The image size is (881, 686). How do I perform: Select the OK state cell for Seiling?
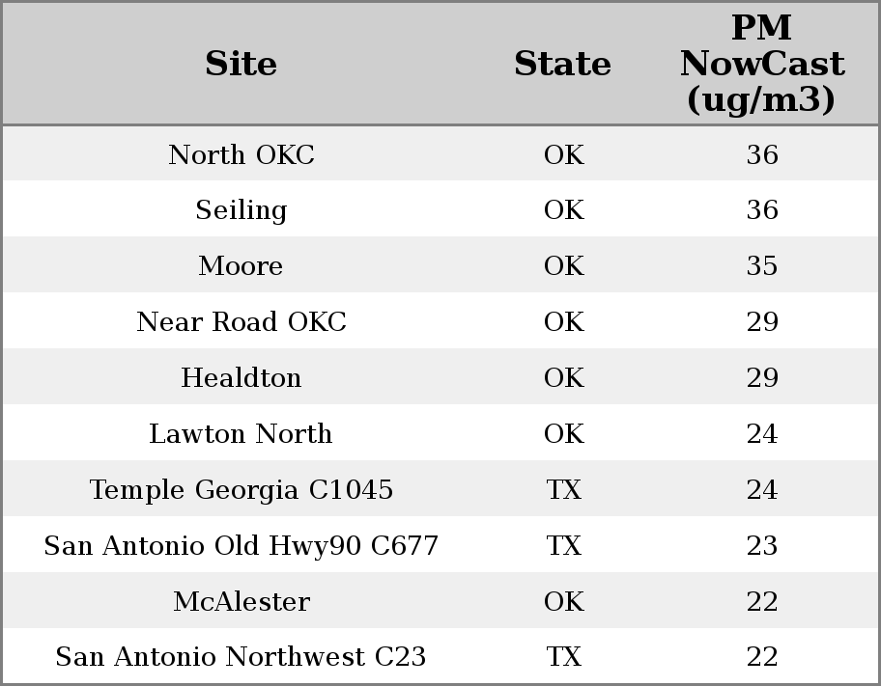point(563,210)
